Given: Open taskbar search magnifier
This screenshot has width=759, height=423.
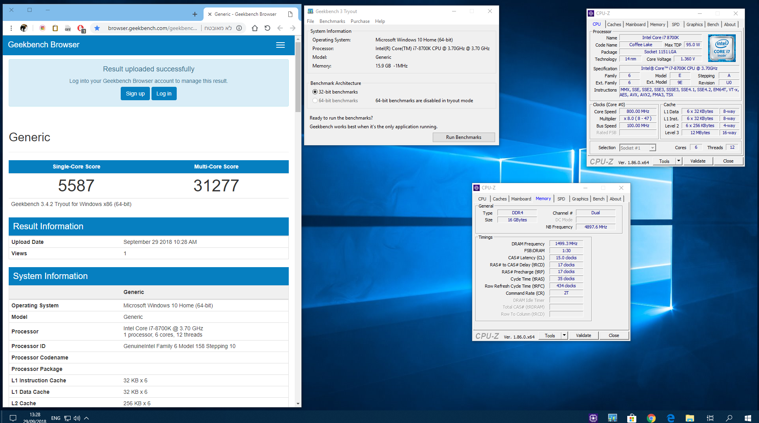Looking at the screenshot, I should [x=729, y=418].
